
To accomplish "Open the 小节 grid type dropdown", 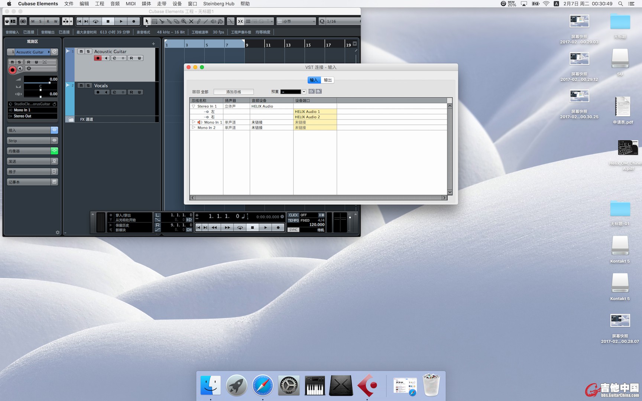I will click(296, 22).
